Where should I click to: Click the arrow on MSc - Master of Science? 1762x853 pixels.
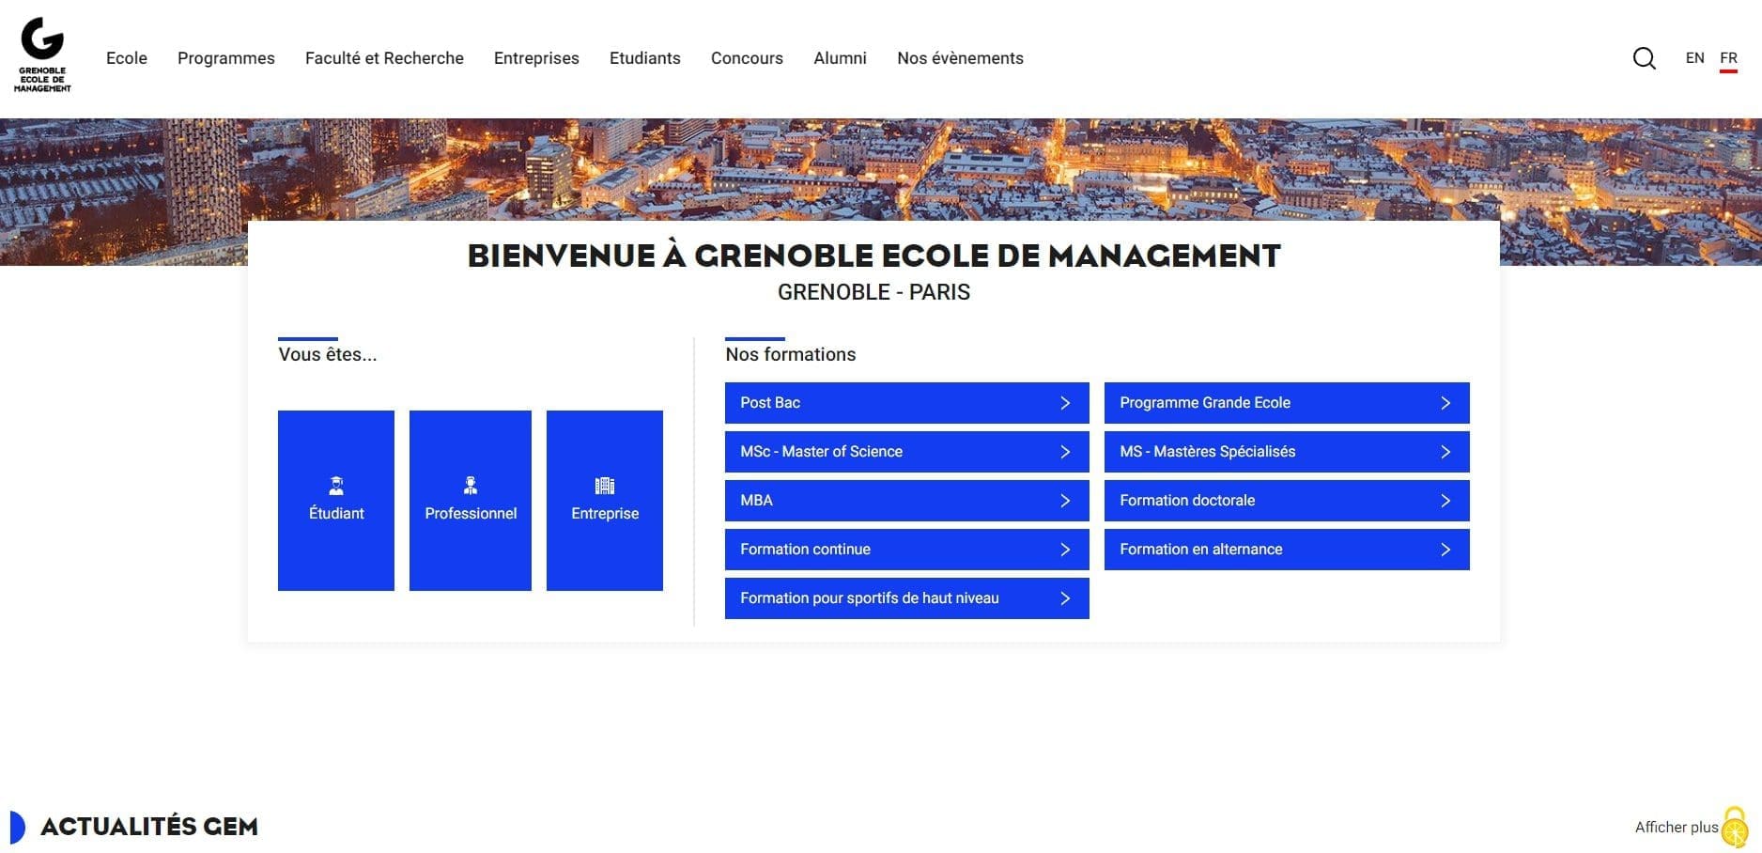[1065, 452]
